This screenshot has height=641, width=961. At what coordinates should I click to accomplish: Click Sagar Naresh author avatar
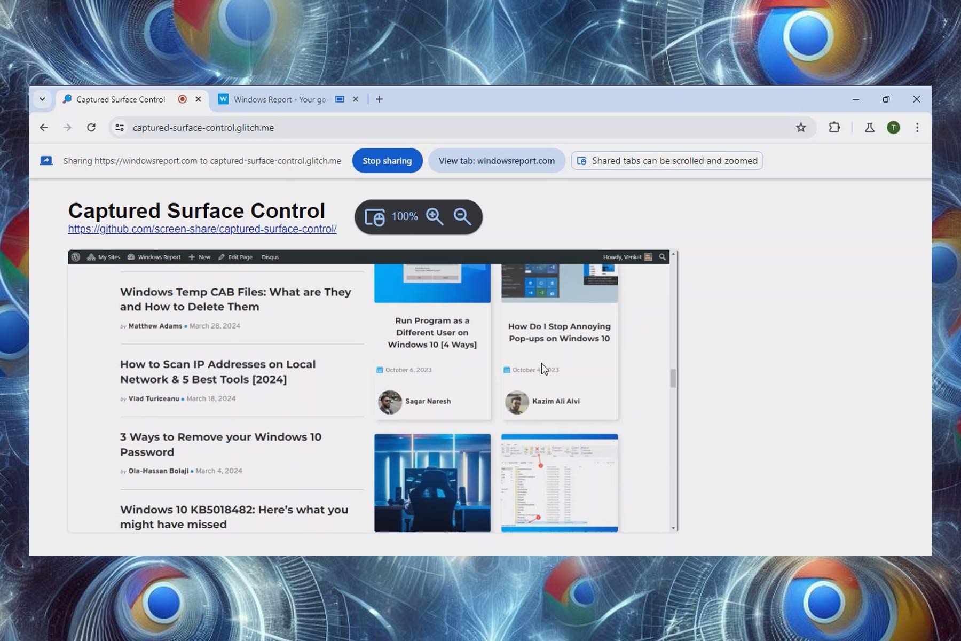tap(390, 402)
